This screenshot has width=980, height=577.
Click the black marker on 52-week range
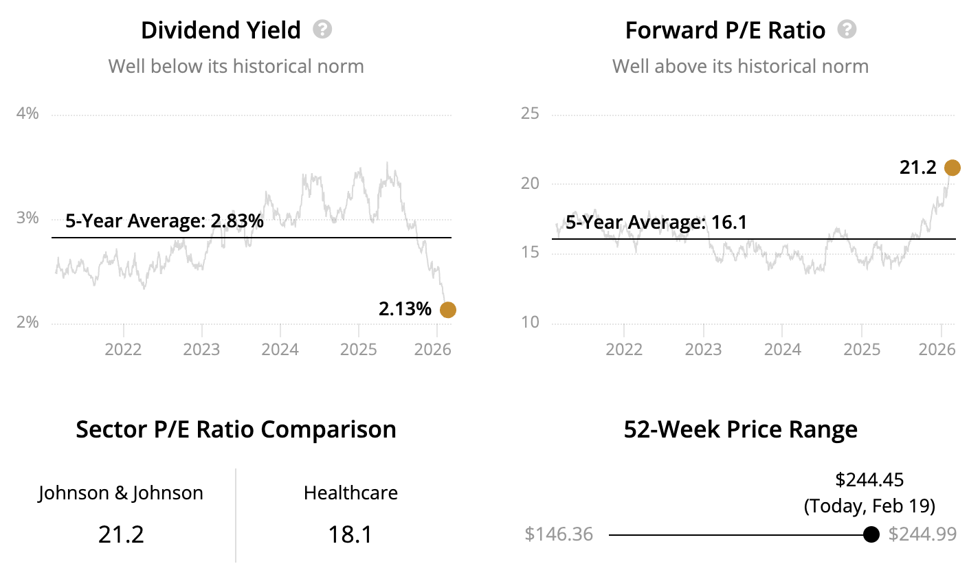coord(871,534)
